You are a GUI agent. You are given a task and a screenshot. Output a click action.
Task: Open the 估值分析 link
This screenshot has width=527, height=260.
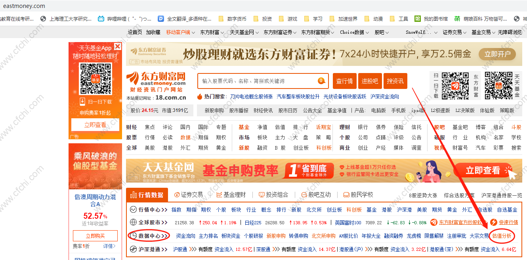[x=502, y=236]
